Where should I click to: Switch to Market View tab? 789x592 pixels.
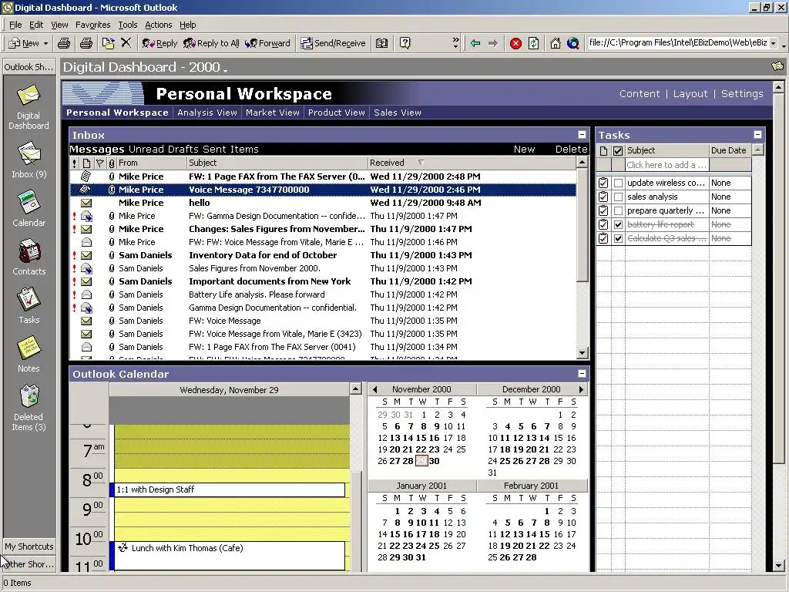272,113
